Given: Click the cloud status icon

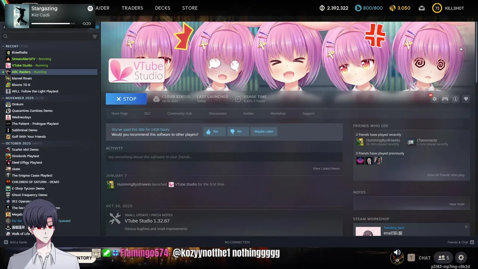Looking at the screenshot, I should (156, 99).
